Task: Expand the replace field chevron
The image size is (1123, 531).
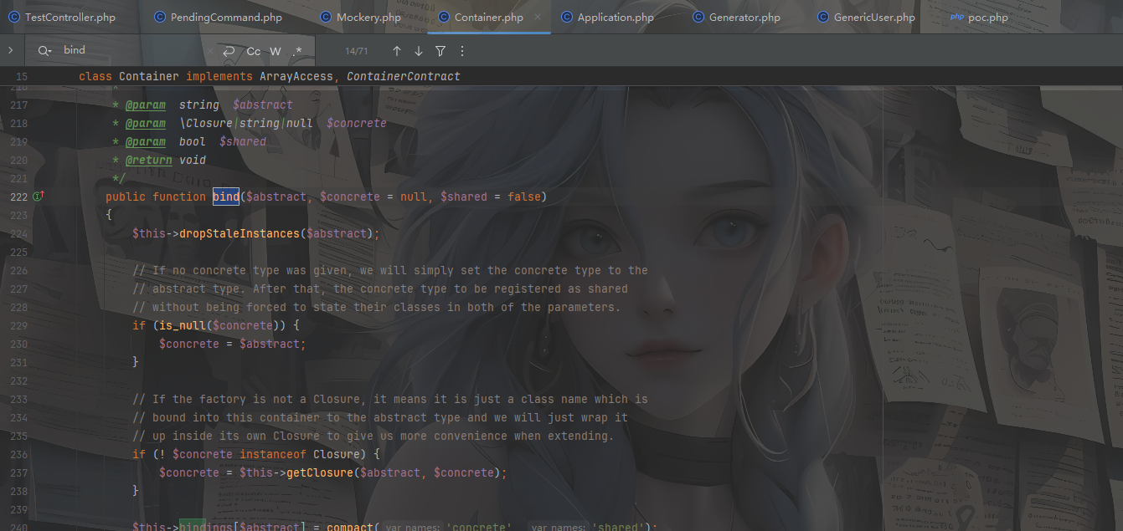Action: [10, 50]
